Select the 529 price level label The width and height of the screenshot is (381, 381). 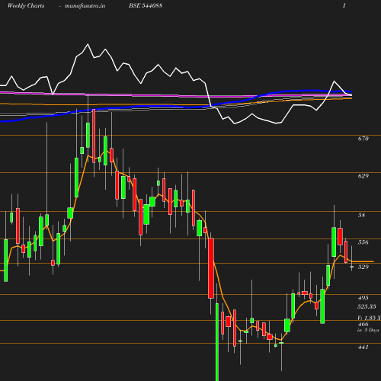click(x=363, y=267)
